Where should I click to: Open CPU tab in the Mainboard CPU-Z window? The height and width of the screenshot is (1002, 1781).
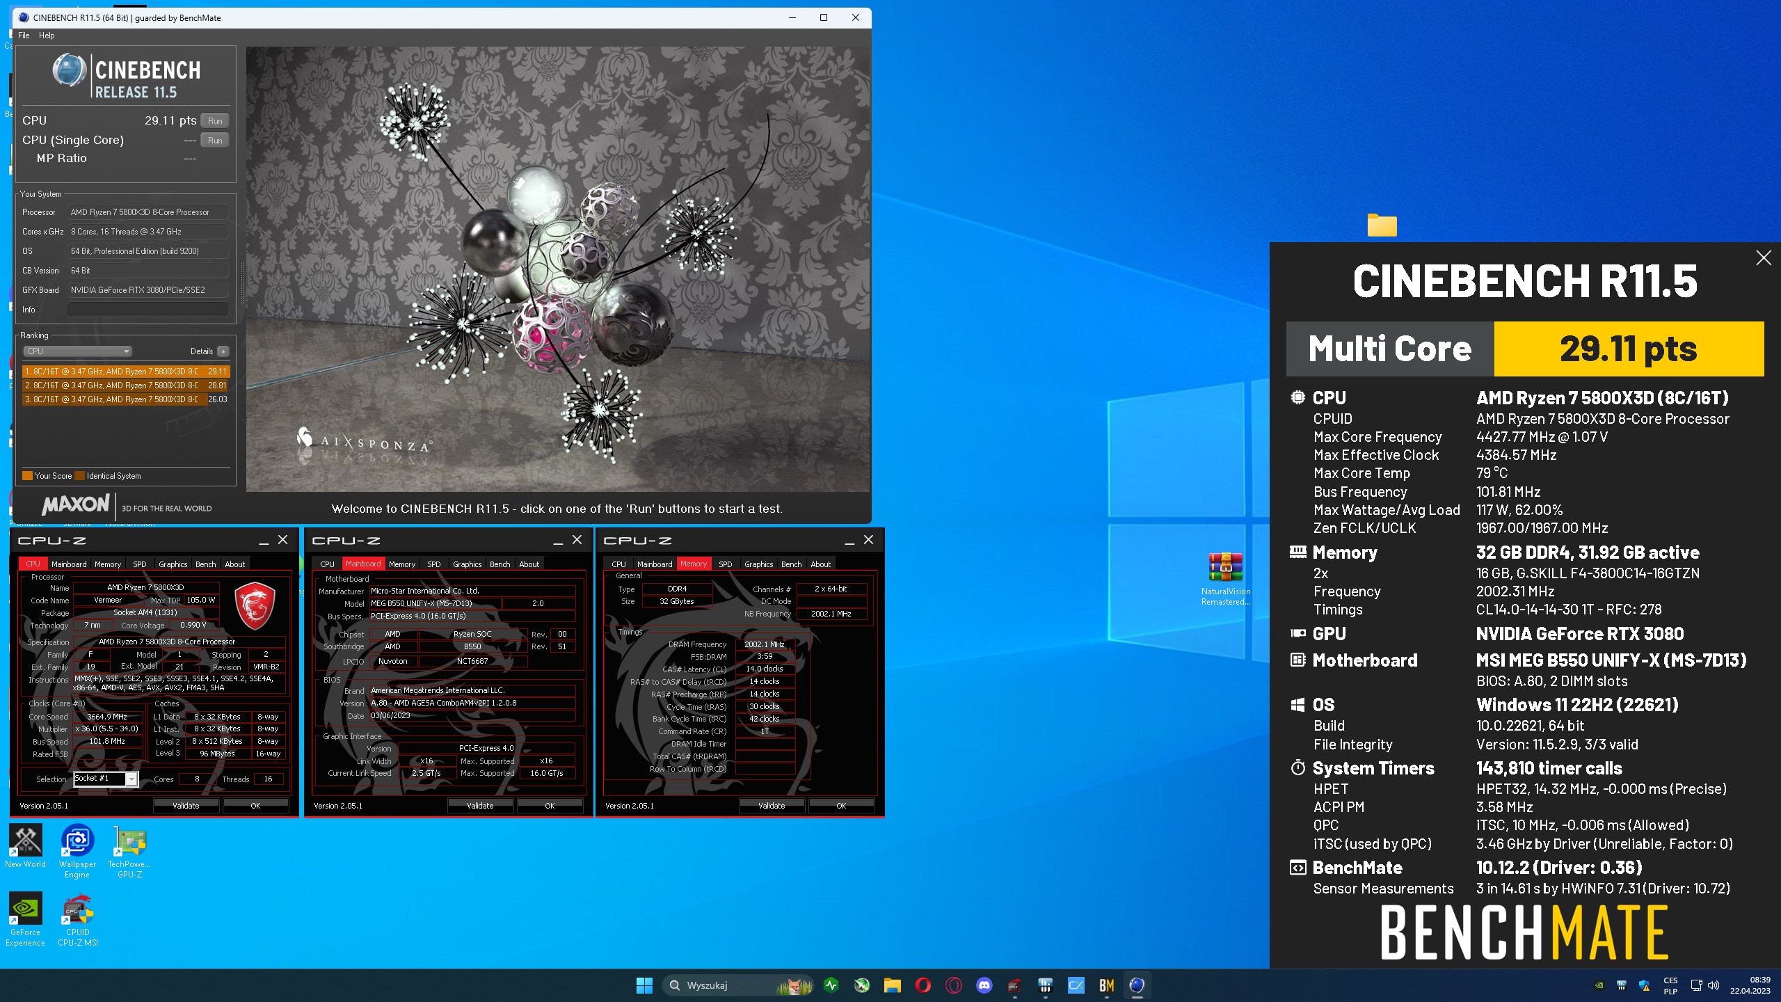[x=327, y=564]
